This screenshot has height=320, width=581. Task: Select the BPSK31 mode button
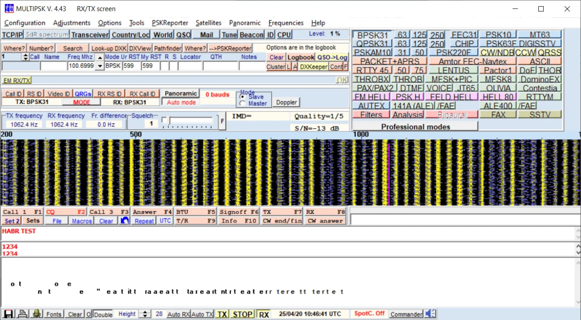[x=373, y=35]
